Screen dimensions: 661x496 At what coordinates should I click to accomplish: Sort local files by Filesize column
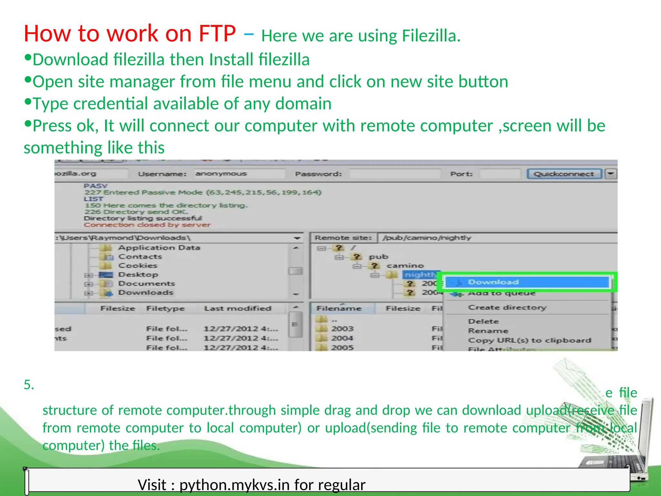click(x=117, y=309)
